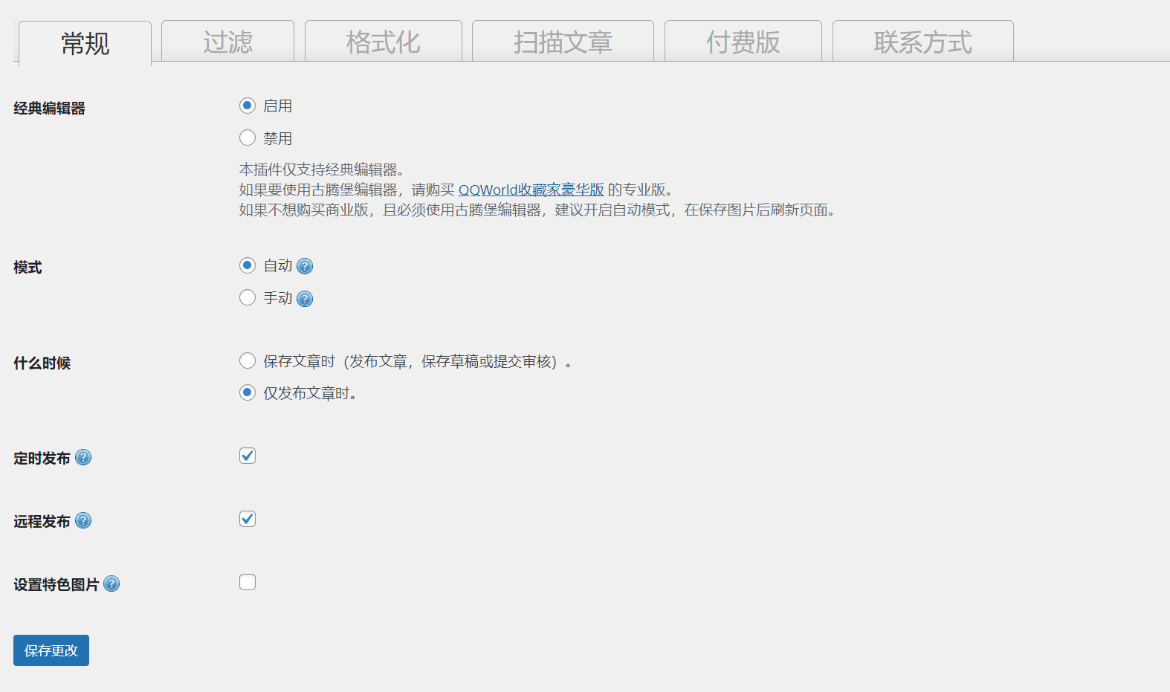Image resolution: width=1170 pixels, height=692 pixels.
Task: Switch to the 常规 tab
Action: (x=85, y=43)
